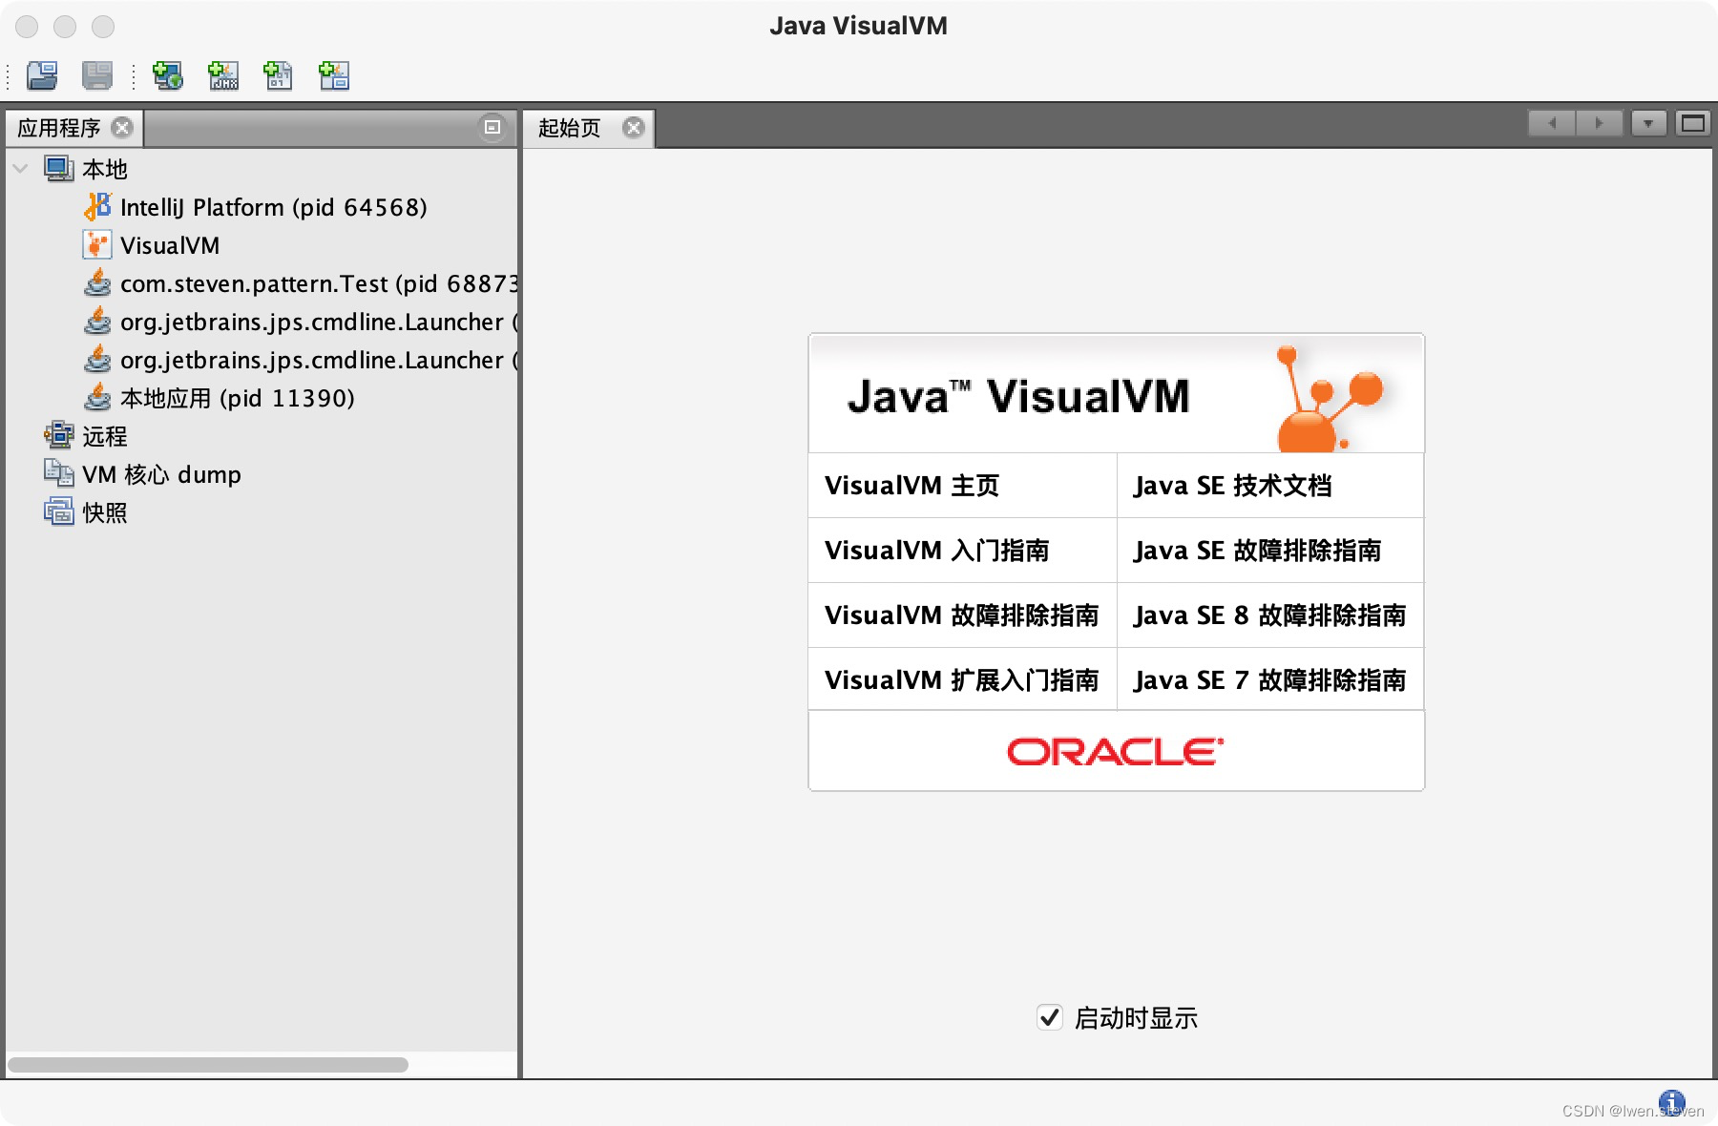Click the VM 核心 dump icon

pyautogui.click(x=59, y=473)
